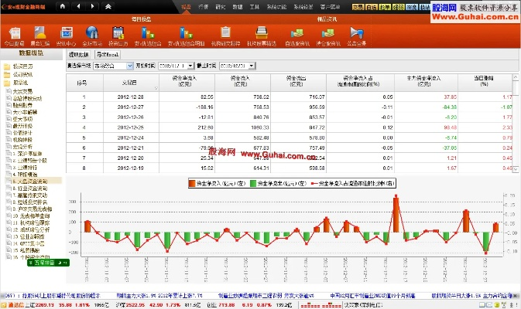
Task: Select the 行情 menu in top bar
Action: tap(204, 6)
